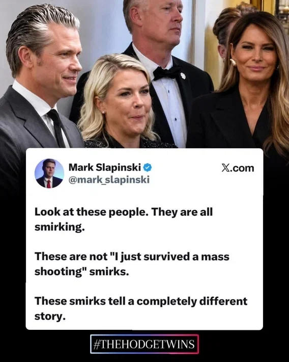Screen dimensions: 289x362
Task: Click the pearl stud earring on the blonde woman
Action: pyautogui.click(x=103, y=112)
